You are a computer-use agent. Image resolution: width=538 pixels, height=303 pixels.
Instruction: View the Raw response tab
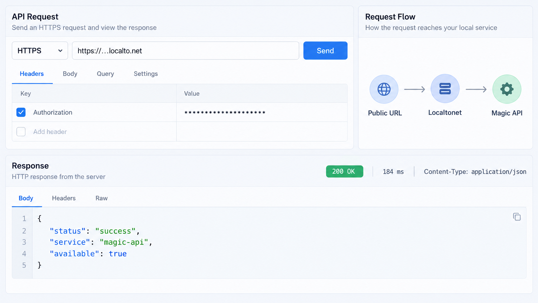tap(102, 198)
